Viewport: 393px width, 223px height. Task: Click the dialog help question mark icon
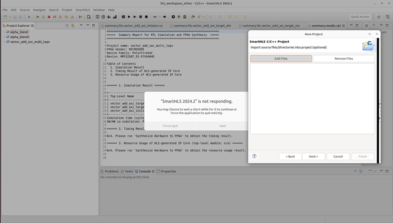pos(254,156)
